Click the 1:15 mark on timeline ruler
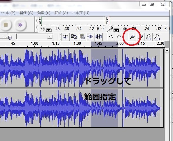Viewport: 173px width, 141px height. click(x=56, y=43)
